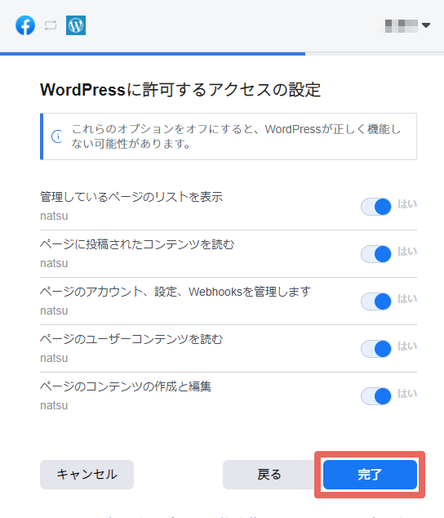
Task: Click natsu under 管理しているページのリストを表示
Action: (x=54, y=216)
